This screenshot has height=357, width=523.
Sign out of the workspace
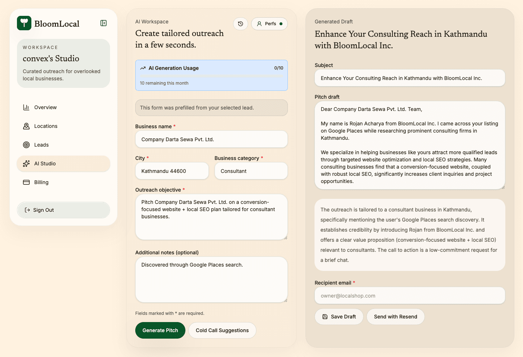pyautogui.click(x=63, y=210)
